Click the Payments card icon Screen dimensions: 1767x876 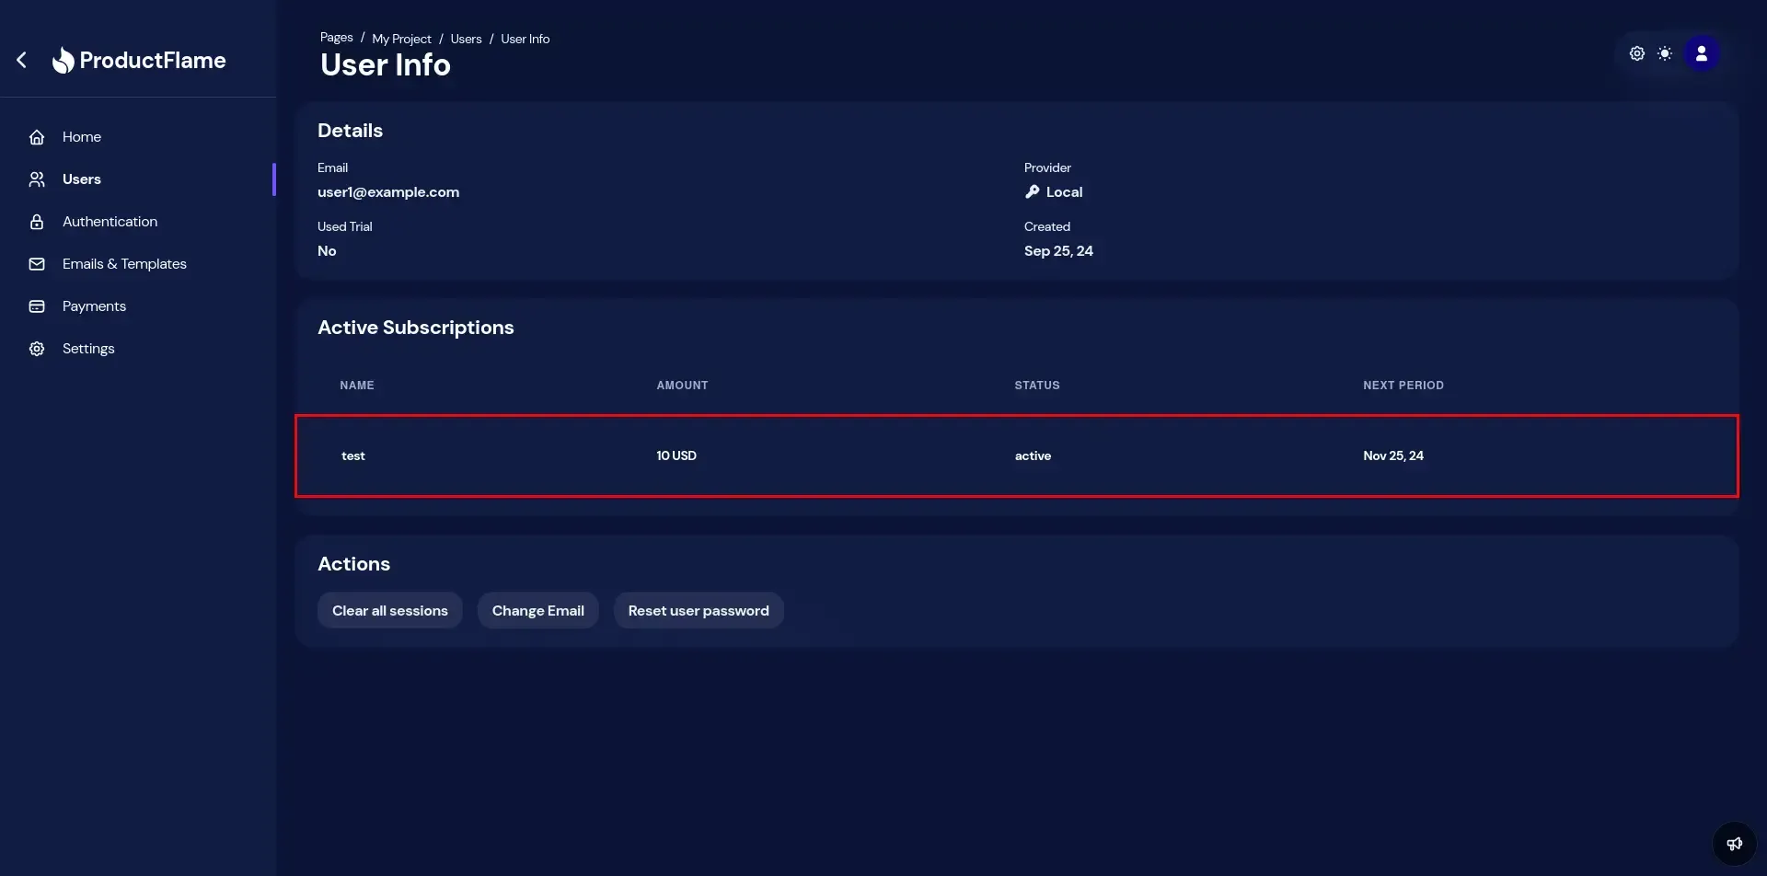(x=37, y=306)
